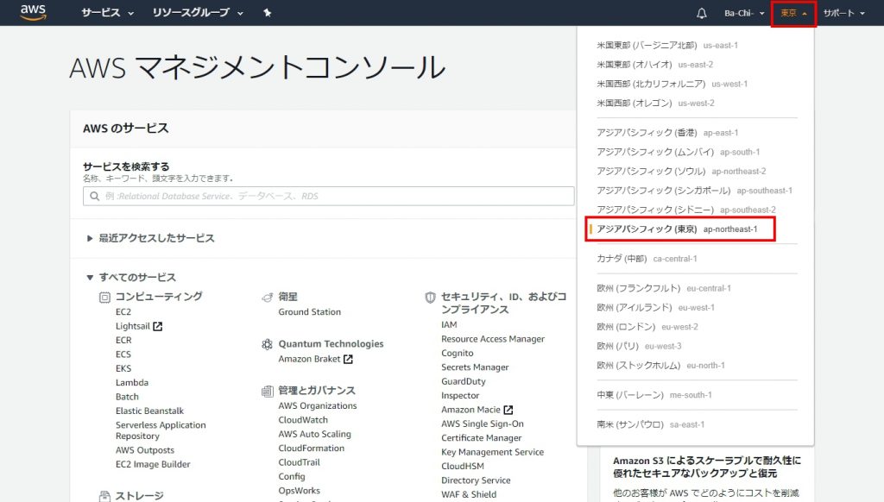Open the CloudTrail service link
Image resolution: width=884 pixels, height=502 pixels.
point(299,462)
